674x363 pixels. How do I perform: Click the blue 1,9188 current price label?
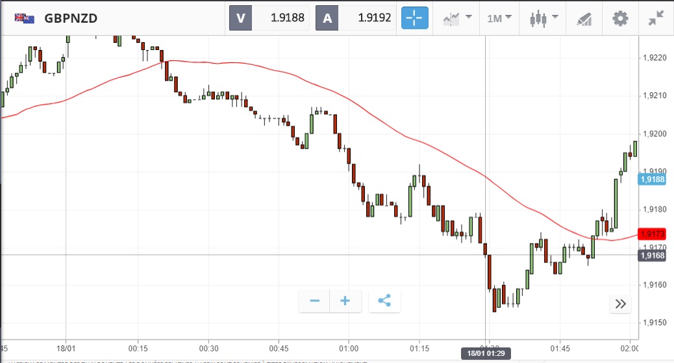[x=652, y=179]
